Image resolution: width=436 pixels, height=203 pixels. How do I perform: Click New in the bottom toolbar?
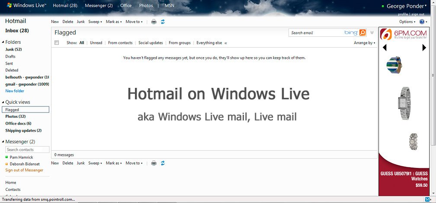coord(55,163)
